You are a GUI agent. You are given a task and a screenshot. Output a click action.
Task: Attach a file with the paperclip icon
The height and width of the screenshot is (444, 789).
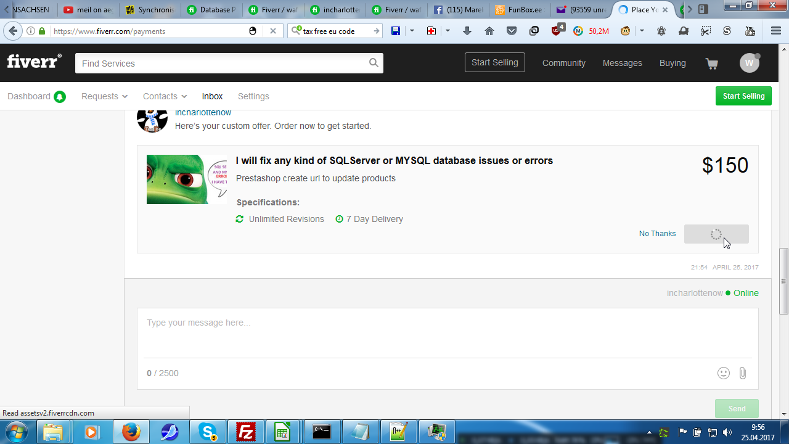[x=743, y=373]
